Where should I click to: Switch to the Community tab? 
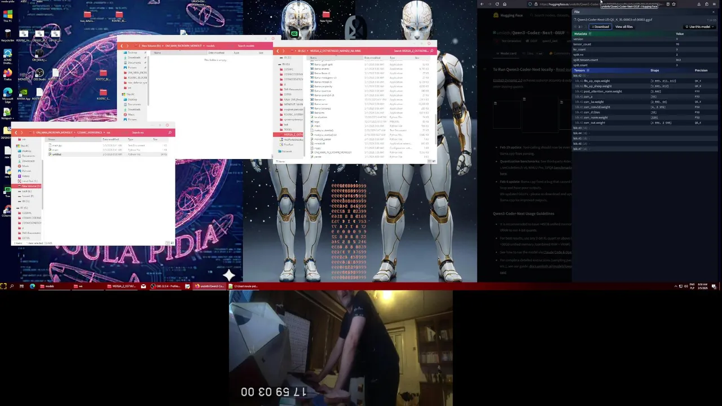[x=560, y=54]
